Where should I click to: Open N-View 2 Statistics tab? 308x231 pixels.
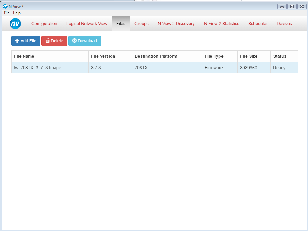click(x=222, y=24)
